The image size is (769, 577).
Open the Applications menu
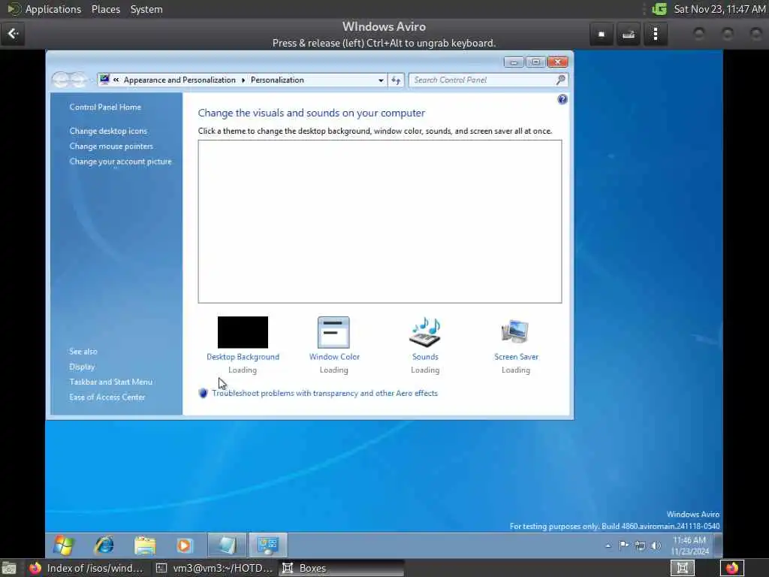tap(53, 9)
